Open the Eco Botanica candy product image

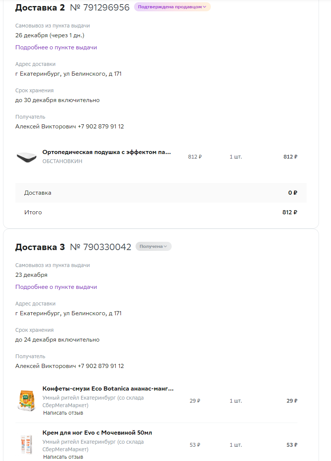point(27,400)
